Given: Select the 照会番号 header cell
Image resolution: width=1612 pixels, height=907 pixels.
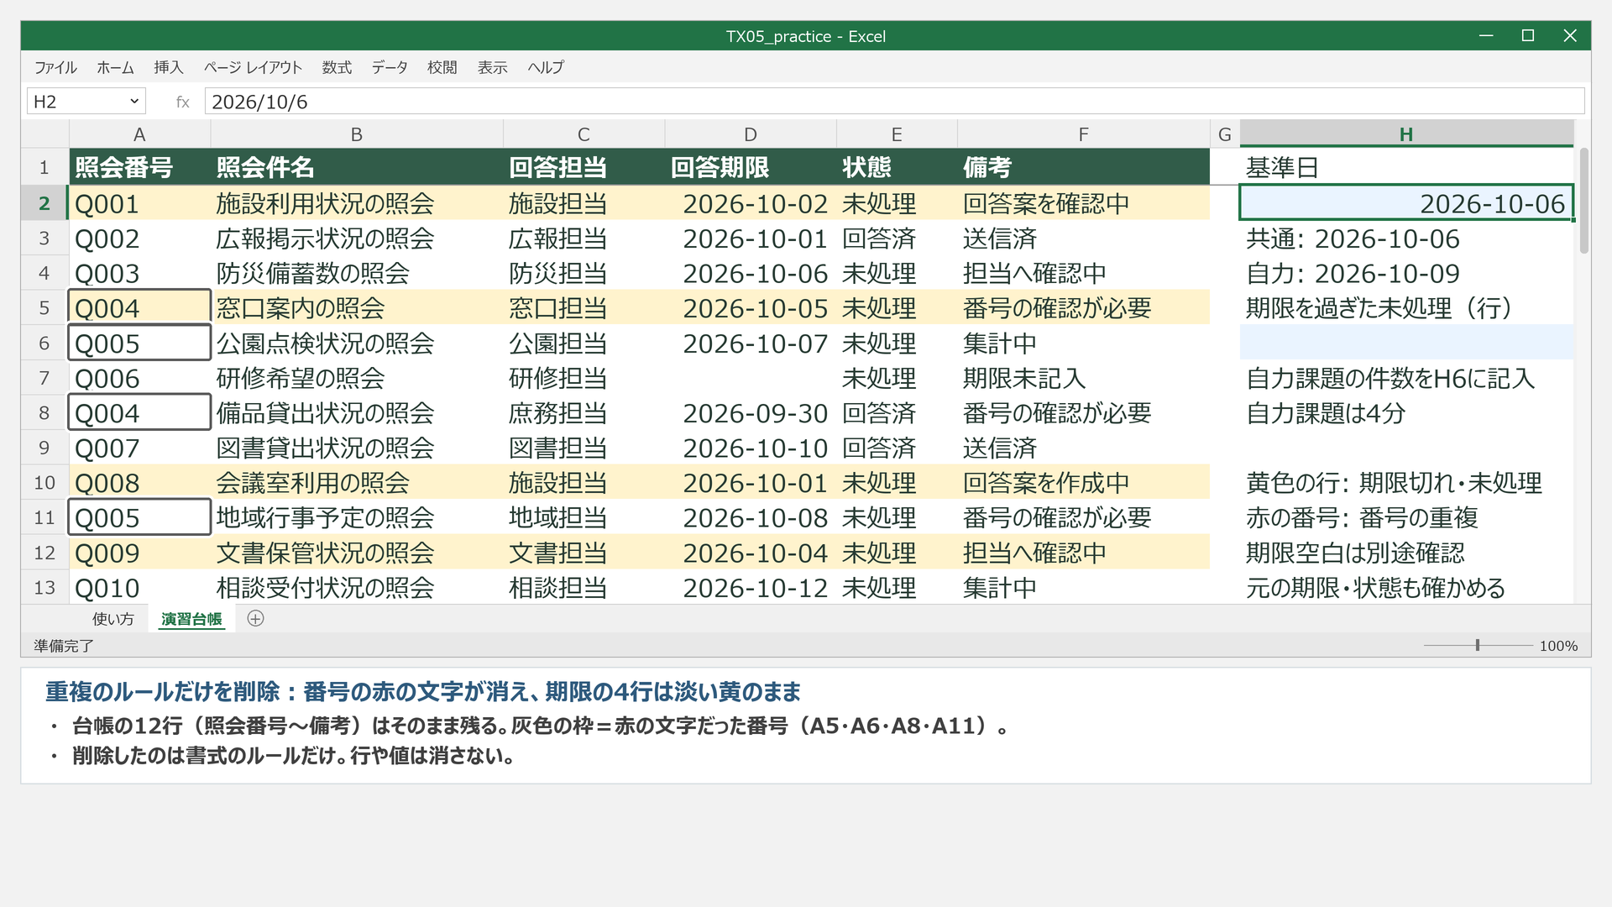Looking at the screenshot, I should pos(139,167).
